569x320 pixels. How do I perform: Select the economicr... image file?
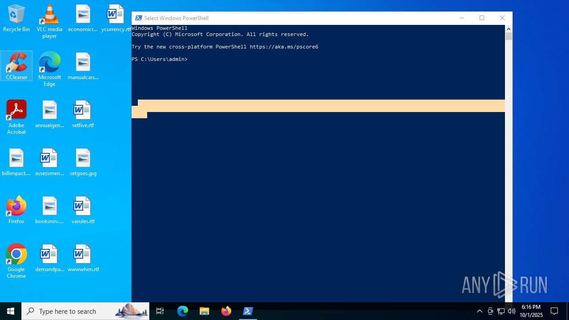(83, 18)
